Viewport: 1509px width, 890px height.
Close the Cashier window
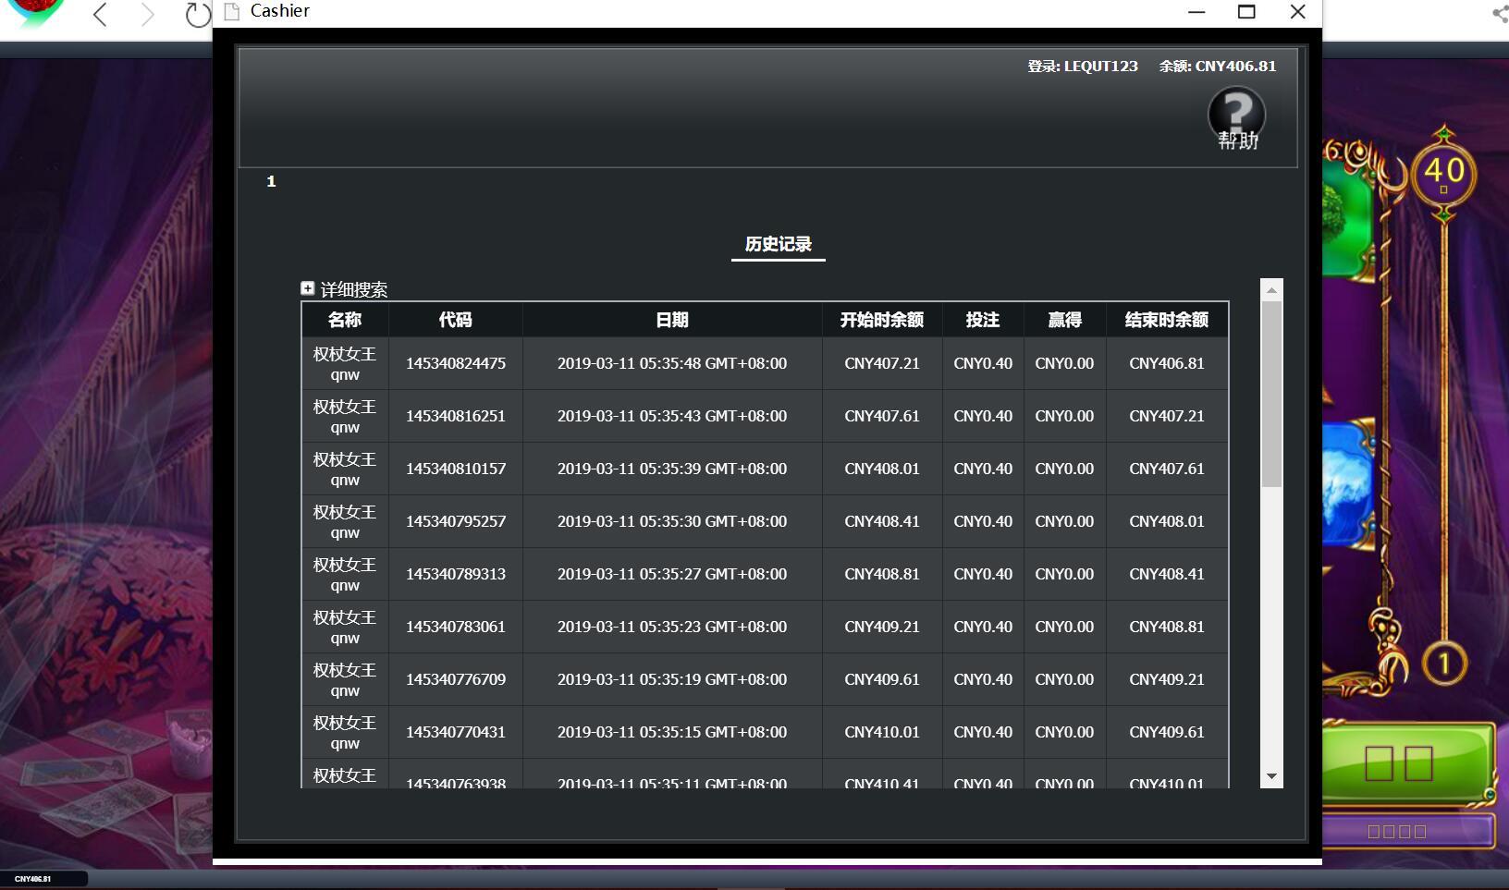1297,12
